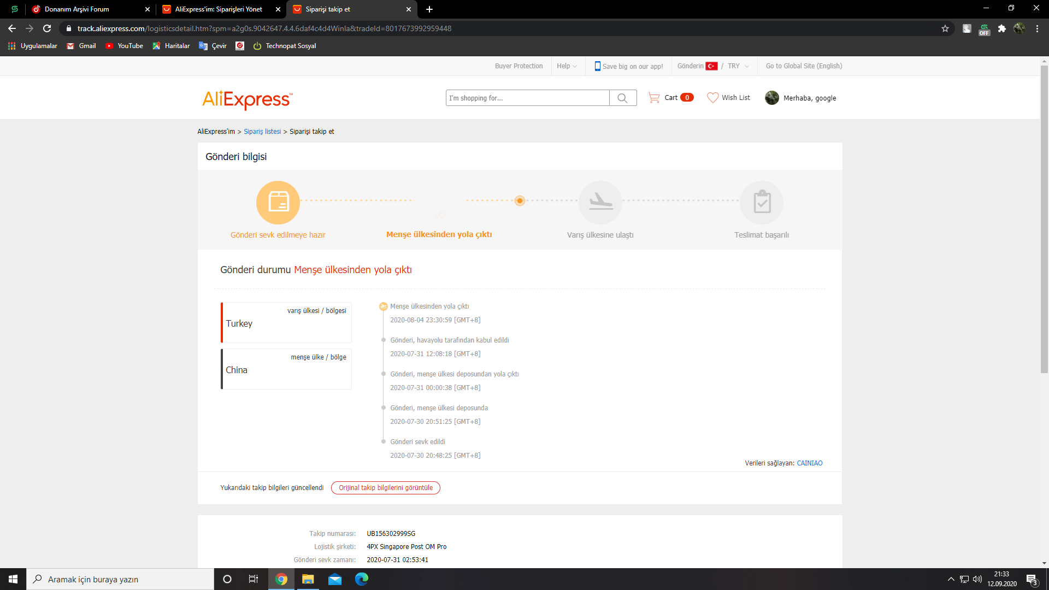Switch to AliExpress Siparişleri Yönet tab
This screenshot has height=590, width=1049.
(x=219, y=9)
